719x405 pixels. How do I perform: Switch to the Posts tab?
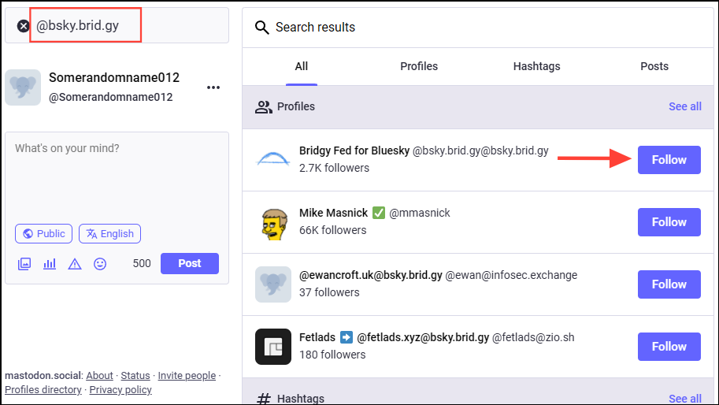click(654, 66)
